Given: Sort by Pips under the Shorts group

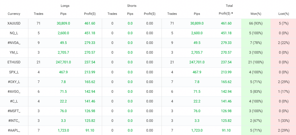Looking at the screenshot, I should (130, 14).
